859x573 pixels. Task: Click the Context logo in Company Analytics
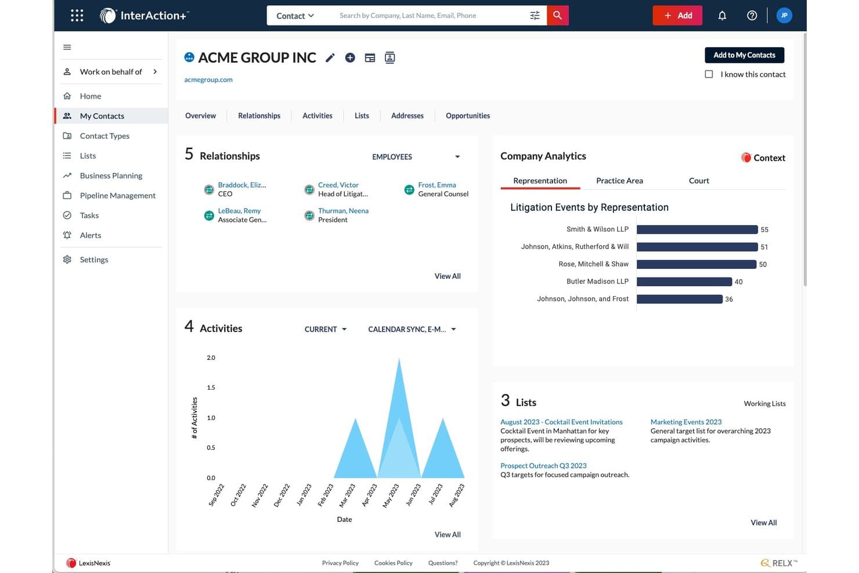point(763,158)
